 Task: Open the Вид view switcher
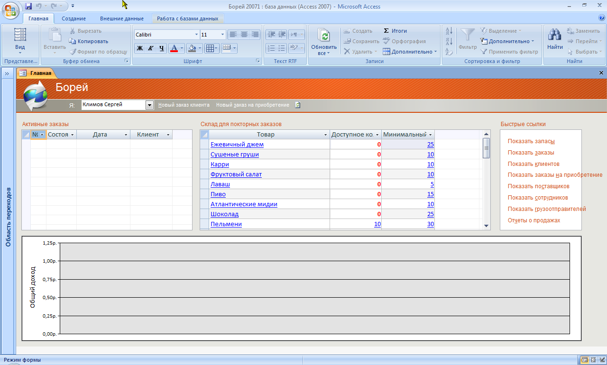(x=20, y=42)
